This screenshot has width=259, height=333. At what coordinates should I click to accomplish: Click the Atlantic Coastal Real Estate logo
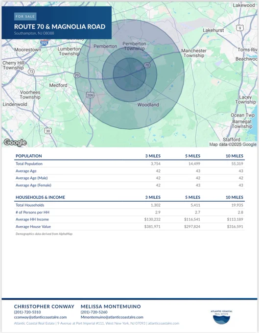(x=221, y=317)
